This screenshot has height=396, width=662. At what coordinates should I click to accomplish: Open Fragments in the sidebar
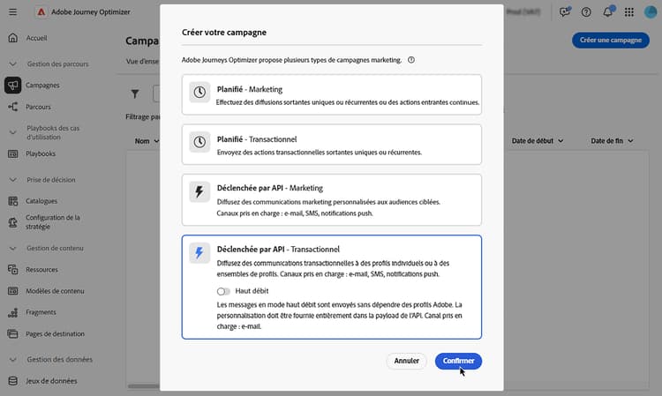click(x=41, y=312)
